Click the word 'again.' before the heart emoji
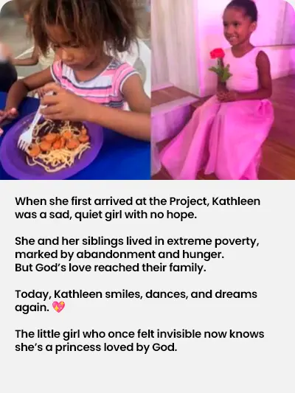The height and width of the screenshot is (393, 295). pos(32,307)
